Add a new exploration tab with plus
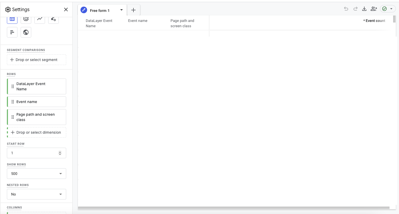 click(133, 10)
